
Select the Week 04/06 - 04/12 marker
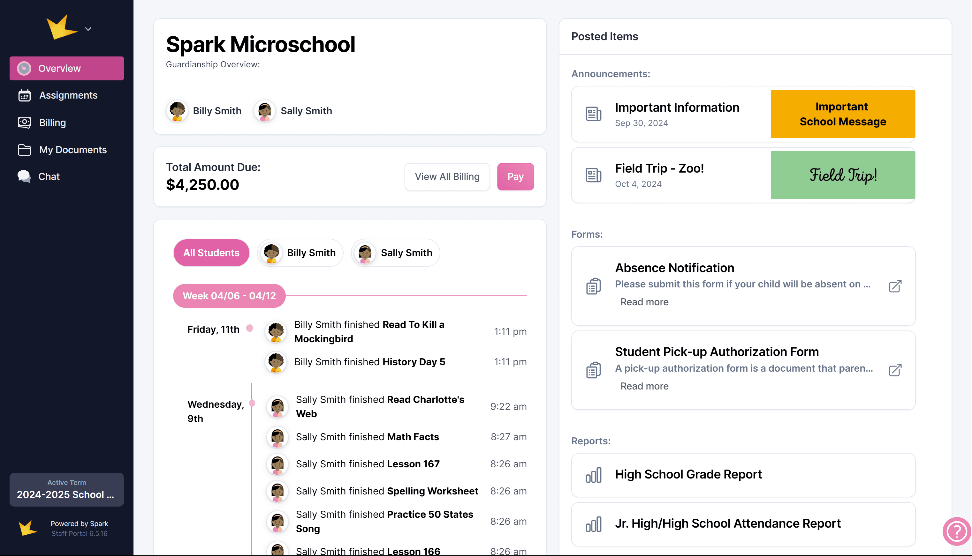click(x=229, y=296)
